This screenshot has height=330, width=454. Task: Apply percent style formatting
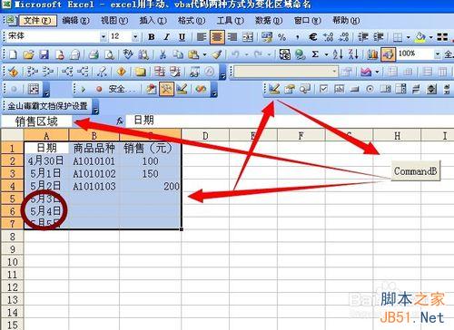(282, 37)
